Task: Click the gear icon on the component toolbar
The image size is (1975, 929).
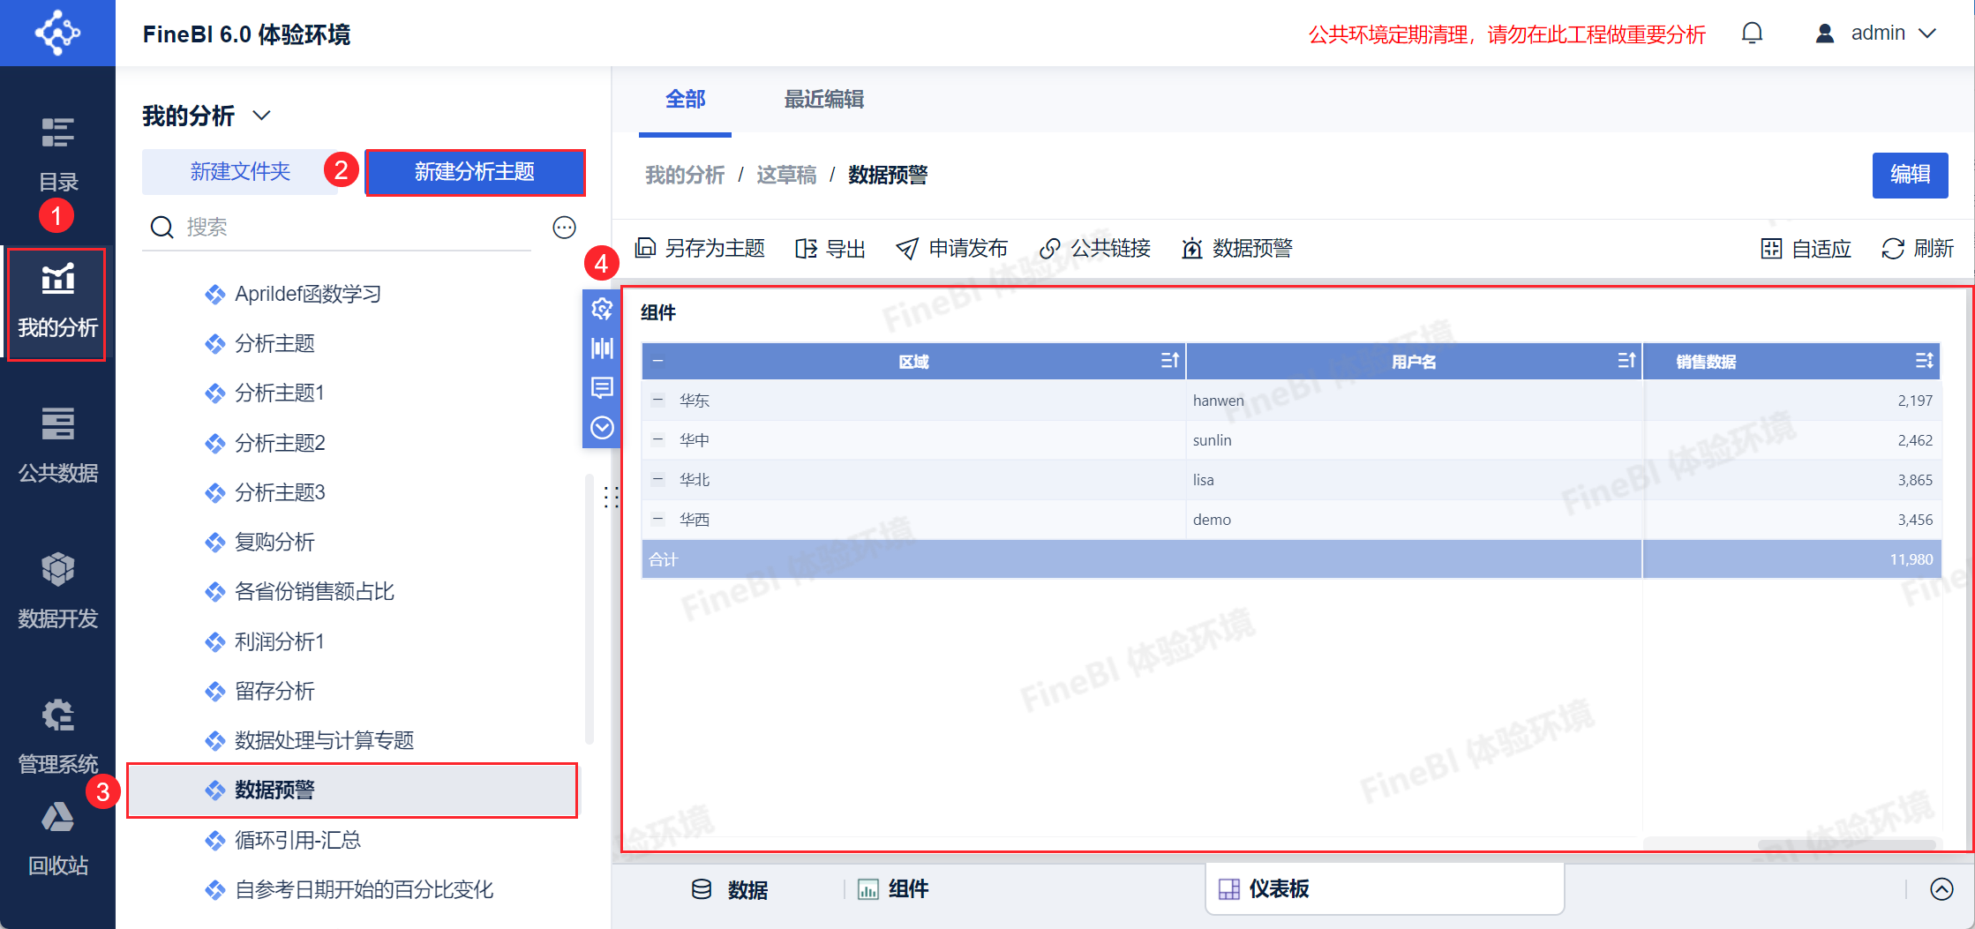Action: pyautogui.click(x=602, y=309)
